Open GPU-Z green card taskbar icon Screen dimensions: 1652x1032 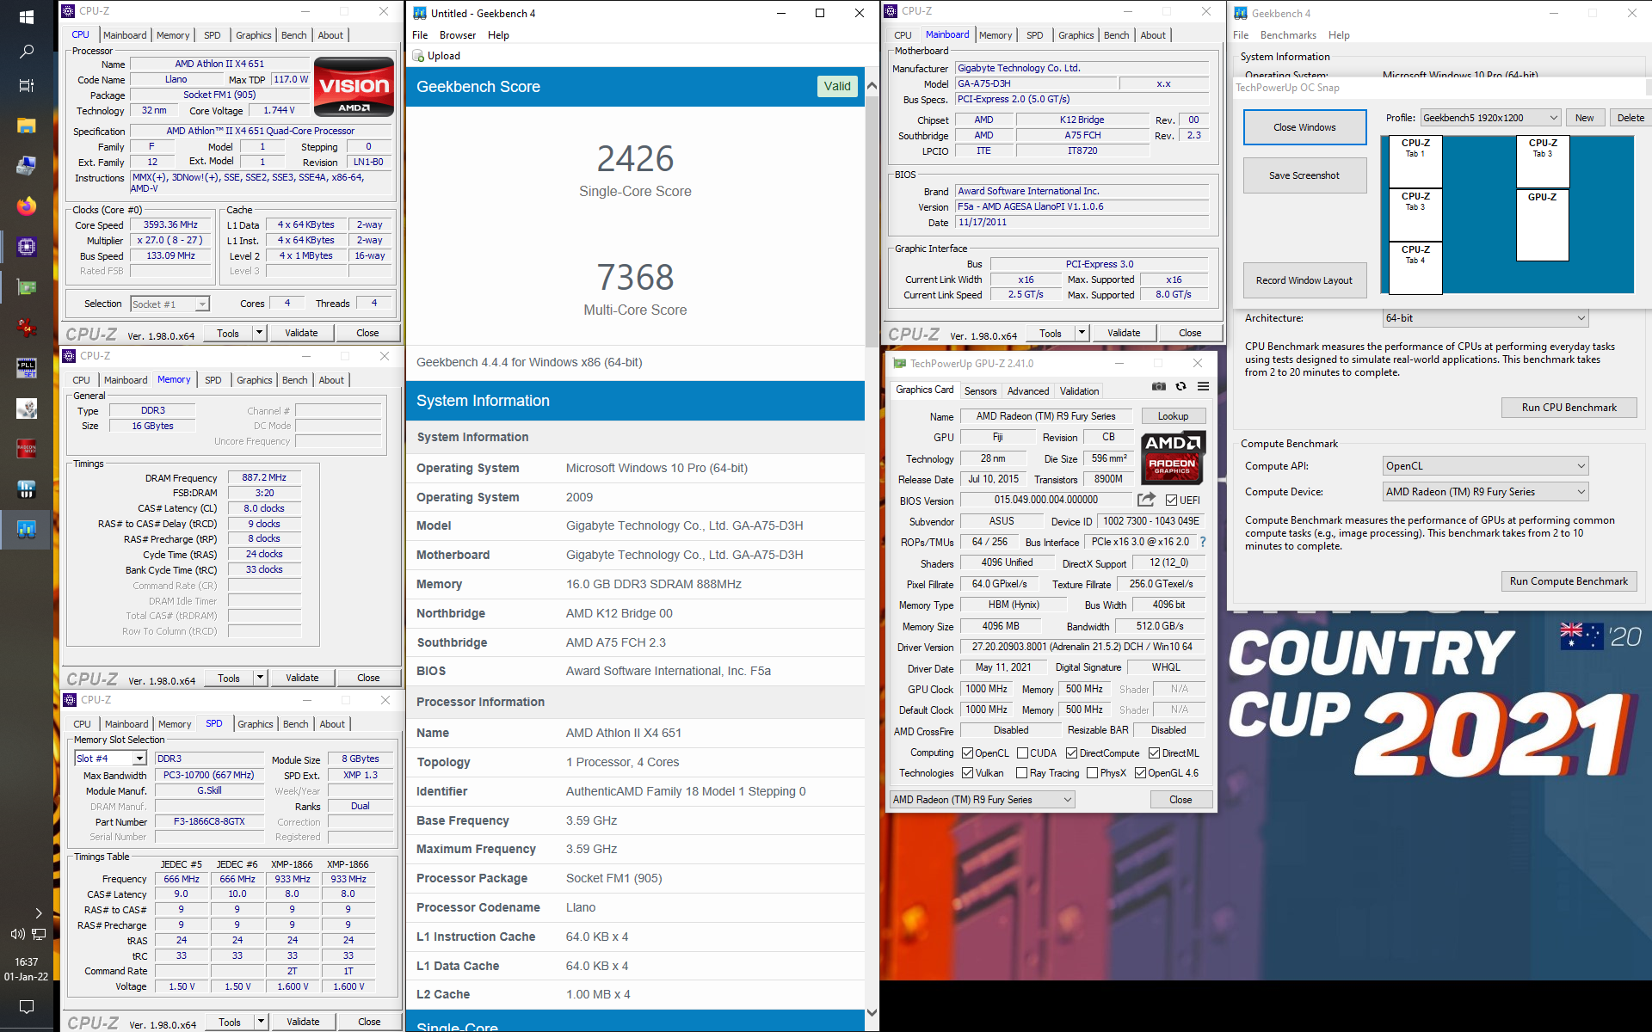(26, 287)
